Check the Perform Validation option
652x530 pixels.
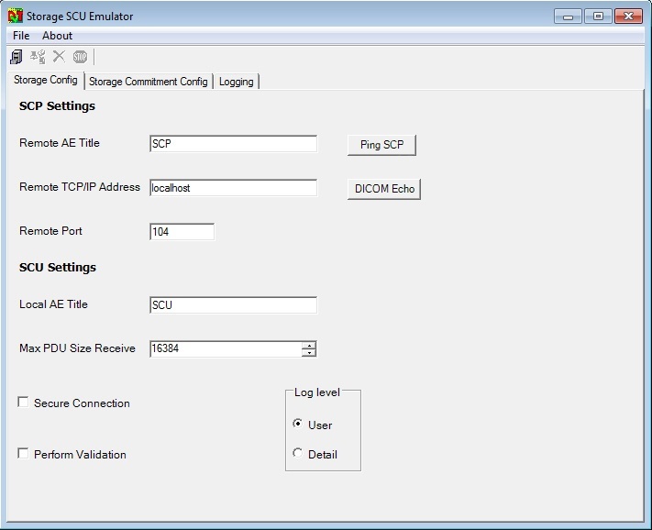(23, 454)
